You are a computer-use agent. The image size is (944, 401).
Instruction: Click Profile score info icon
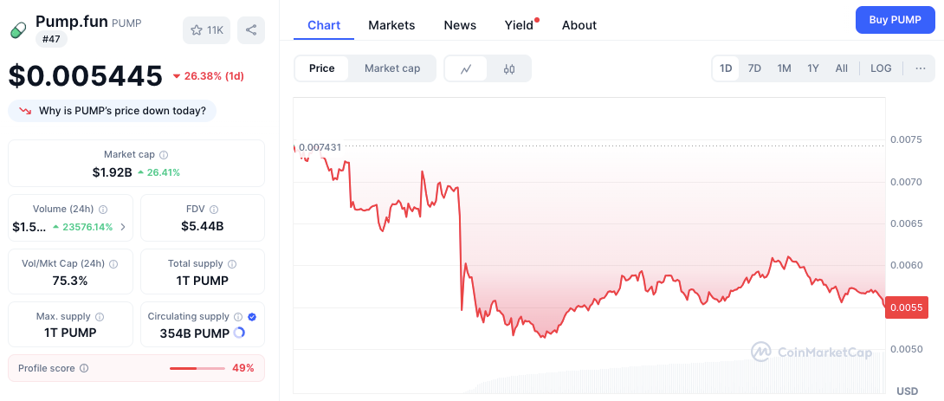tap(84, 368)
